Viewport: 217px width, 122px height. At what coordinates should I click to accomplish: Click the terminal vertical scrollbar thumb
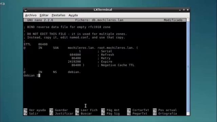click(x=188, y=67)
